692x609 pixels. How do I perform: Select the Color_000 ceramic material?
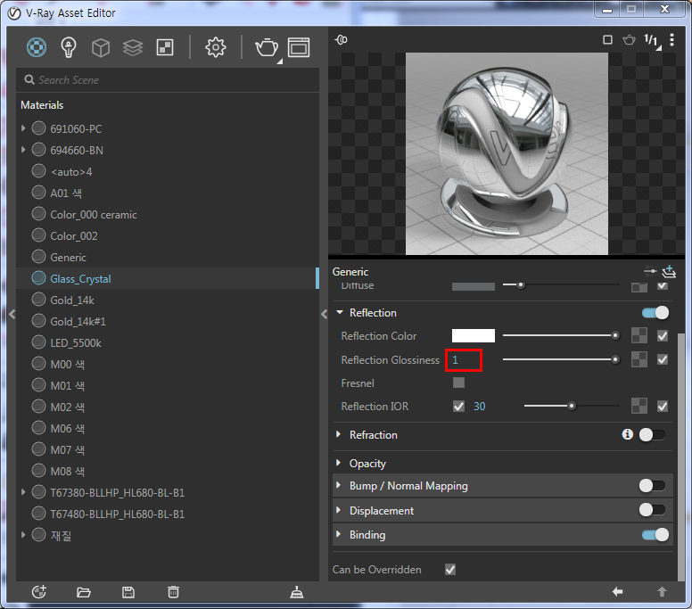(168, 215)
